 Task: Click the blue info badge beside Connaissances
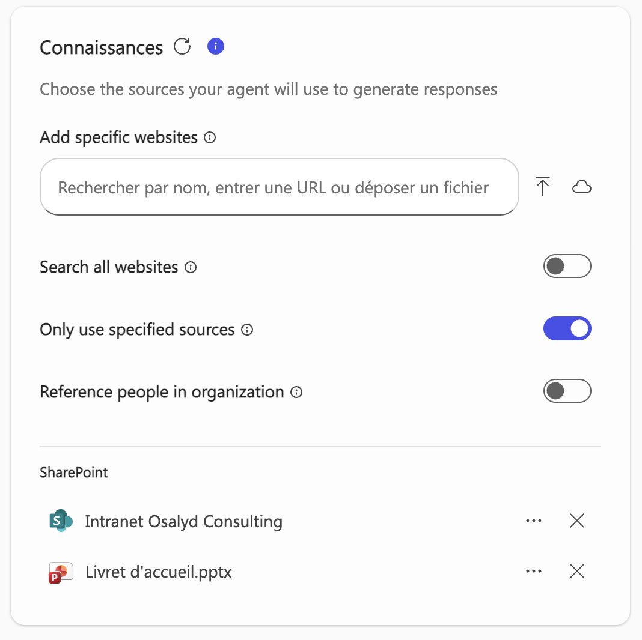[215, 46]
